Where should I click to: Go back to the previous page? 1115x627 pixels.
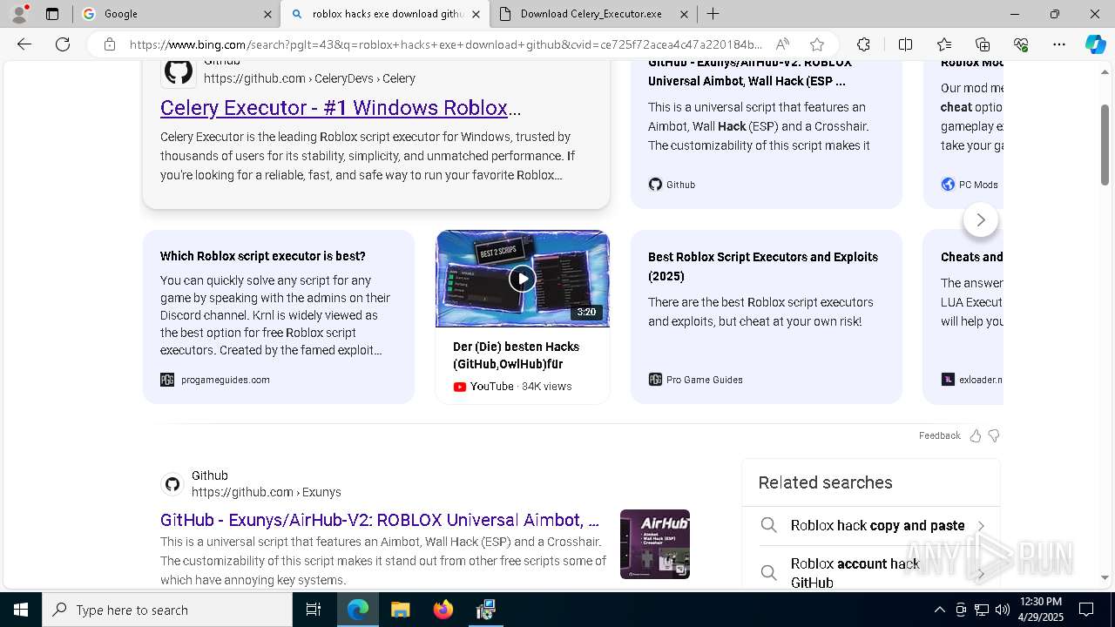point(24,44)
